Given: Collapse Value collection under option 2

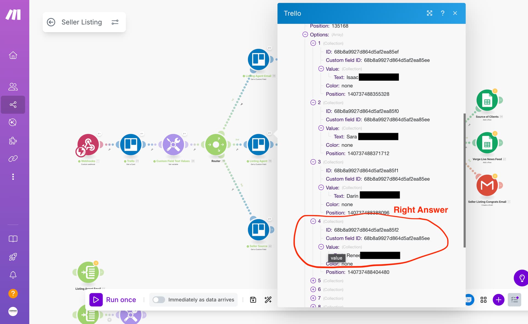Looking at the screenshot, I should (x=321, y=128).
